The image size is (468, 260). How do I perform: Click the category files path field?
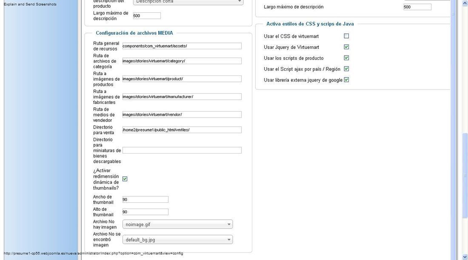tap(182, 61)
